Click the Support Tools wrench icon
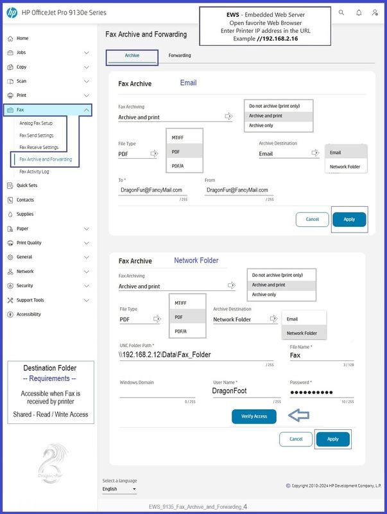Viewport: 387px width, 514px height. 10,300
